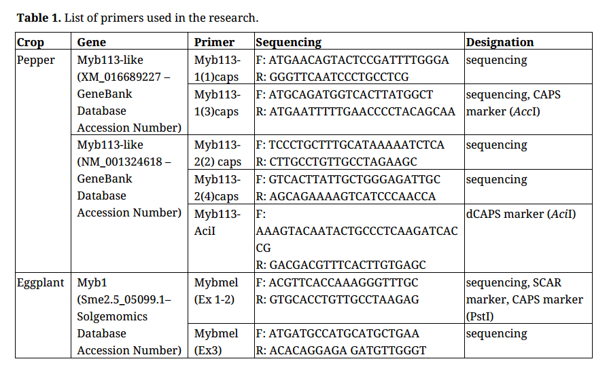Click the Mybmel (Ex 1-2) primer cell
Viewport: 609px width, 374px height.
coord(216,291)
